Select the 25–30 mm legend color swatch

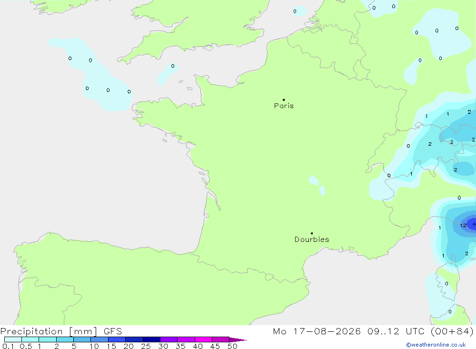151,339
